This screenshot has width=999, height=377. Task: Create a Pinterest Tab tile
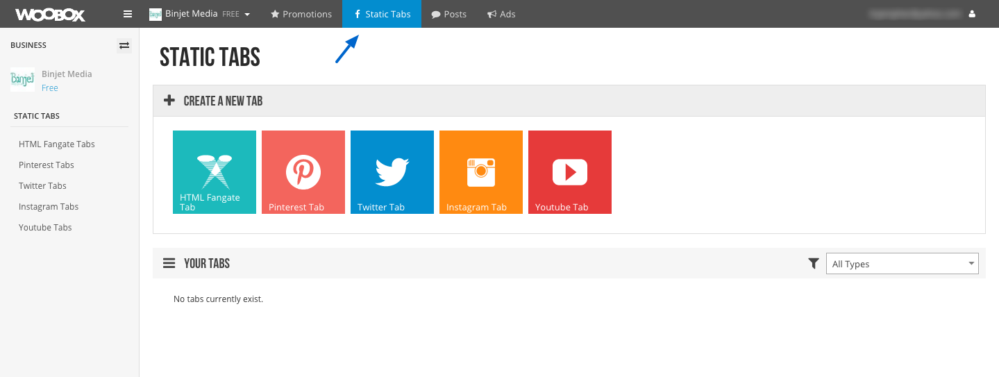coord(303,172)
